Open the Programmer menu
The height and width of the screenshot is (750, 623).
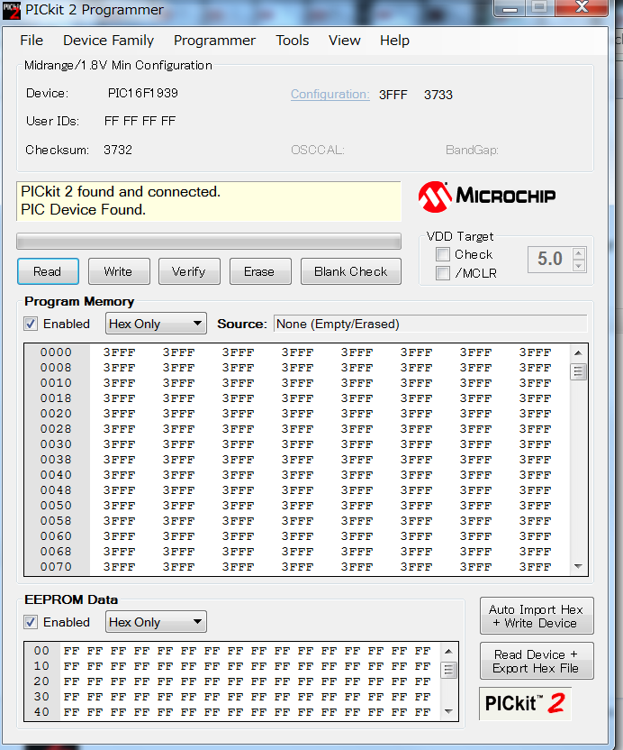tap(214, 41)
